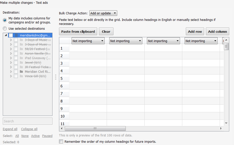Viewport: 234px width, 145px height.
Task: Expand the Jewel (0/1) tree item
Action: (x=11, y=62)
